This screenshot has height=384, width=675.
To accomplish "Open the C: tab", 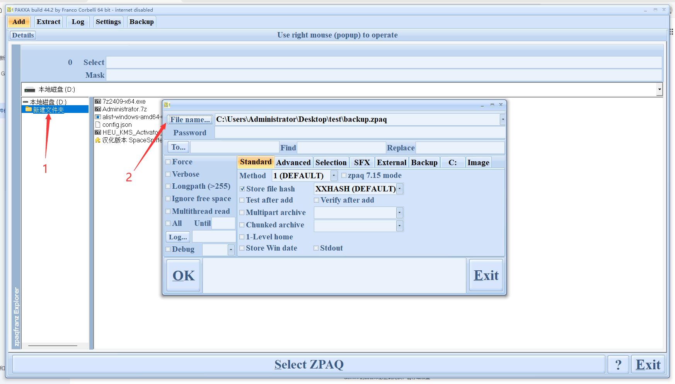I will click(x=453, y=162).
